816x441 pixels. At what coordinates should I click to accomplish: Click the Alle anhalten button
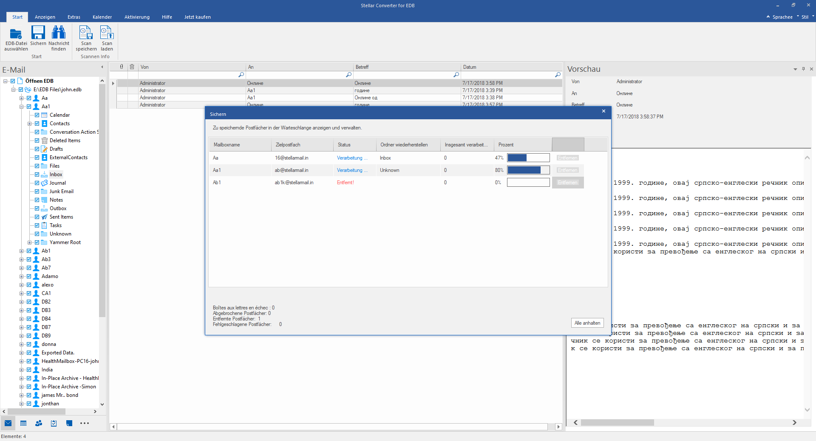pyautogui.click(x=587, y=323)
